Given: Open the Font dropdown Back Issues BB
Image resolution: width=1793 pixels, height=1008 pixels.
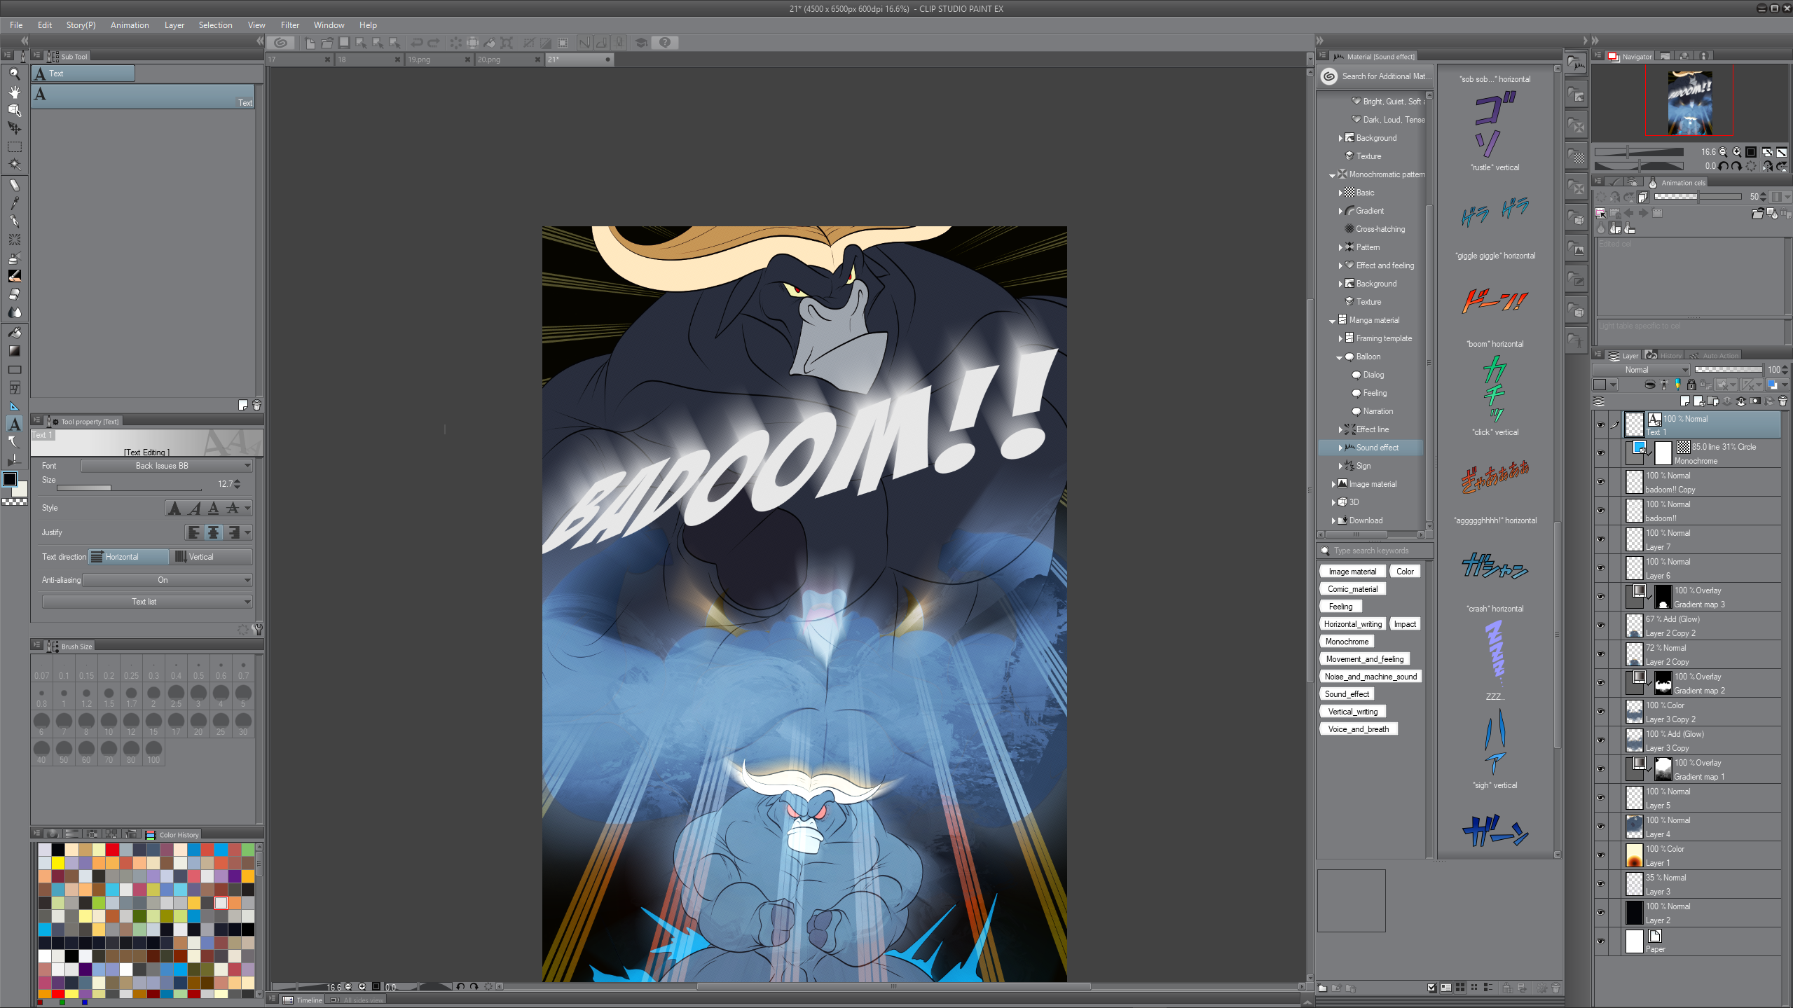Looking at the screenshot, I should coord(167,466).
